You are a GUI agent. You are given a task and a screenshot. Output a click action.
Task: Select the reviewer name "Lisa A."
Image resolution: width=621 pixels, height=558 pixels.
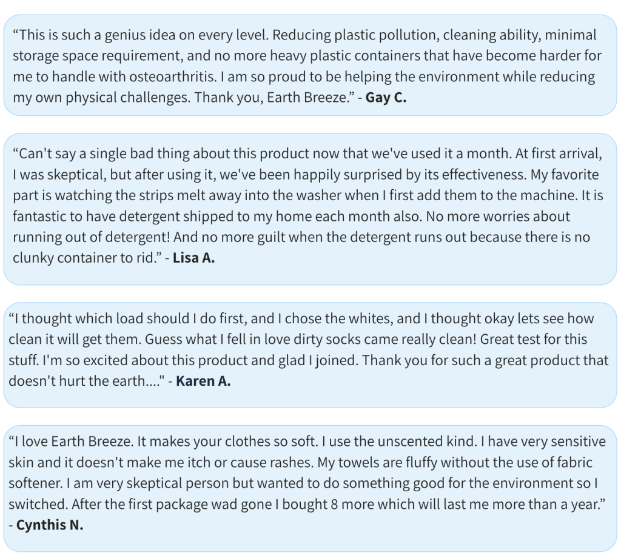click(193, 258)
